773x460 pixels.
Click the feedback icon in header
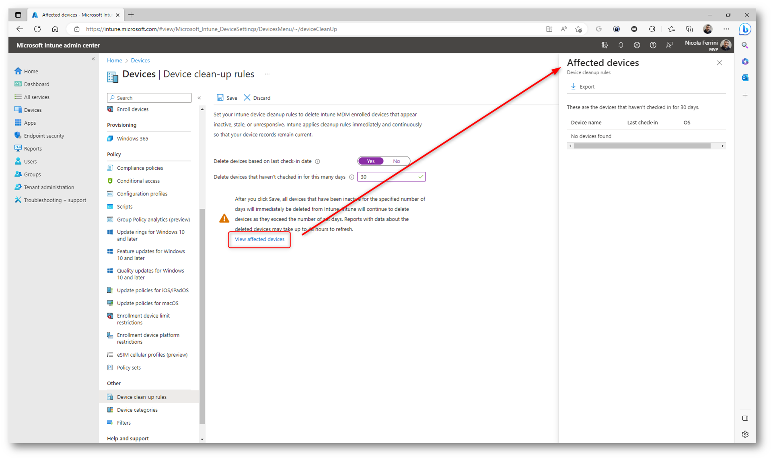[x=669, y=45]
